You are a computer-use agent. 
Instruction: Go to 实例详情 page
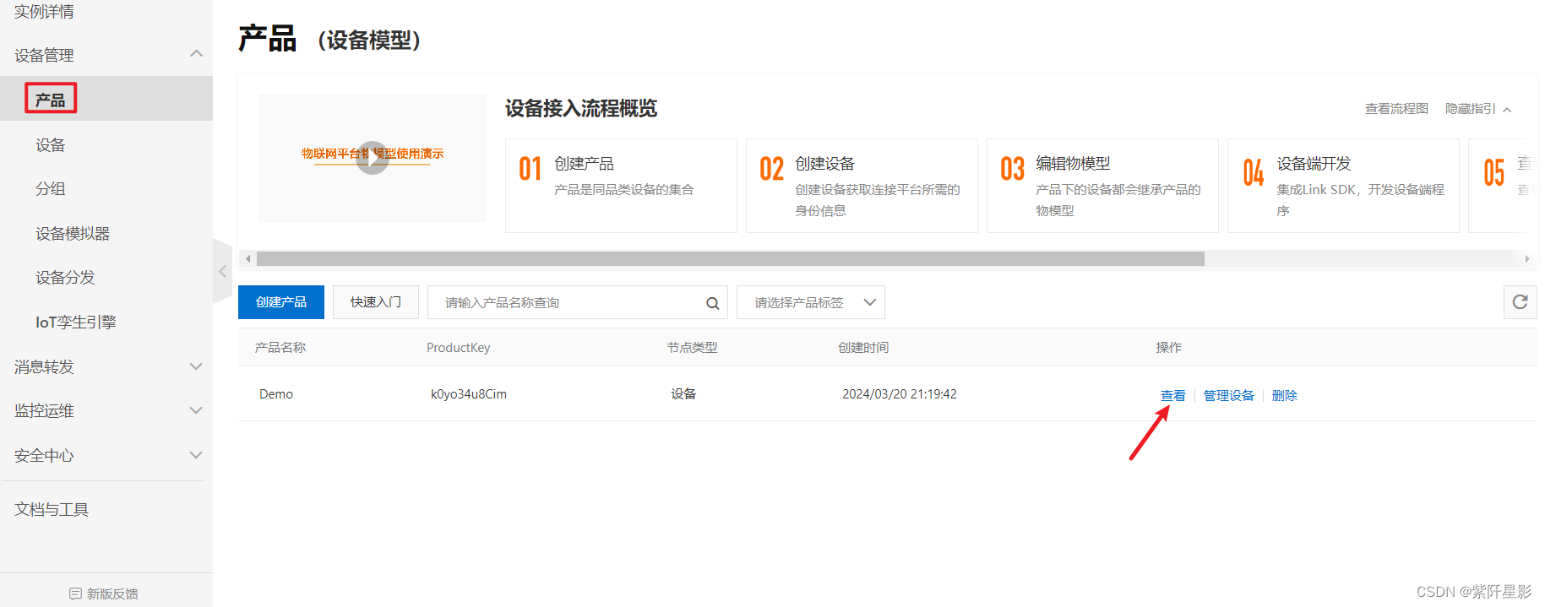44,12
